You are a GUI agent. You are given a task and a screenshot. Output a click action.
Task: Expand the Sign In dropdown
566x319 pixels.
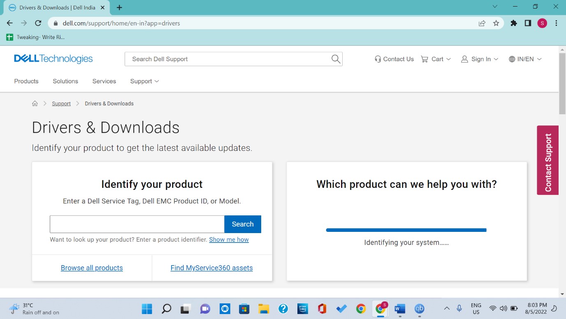[x=480, y=59]
